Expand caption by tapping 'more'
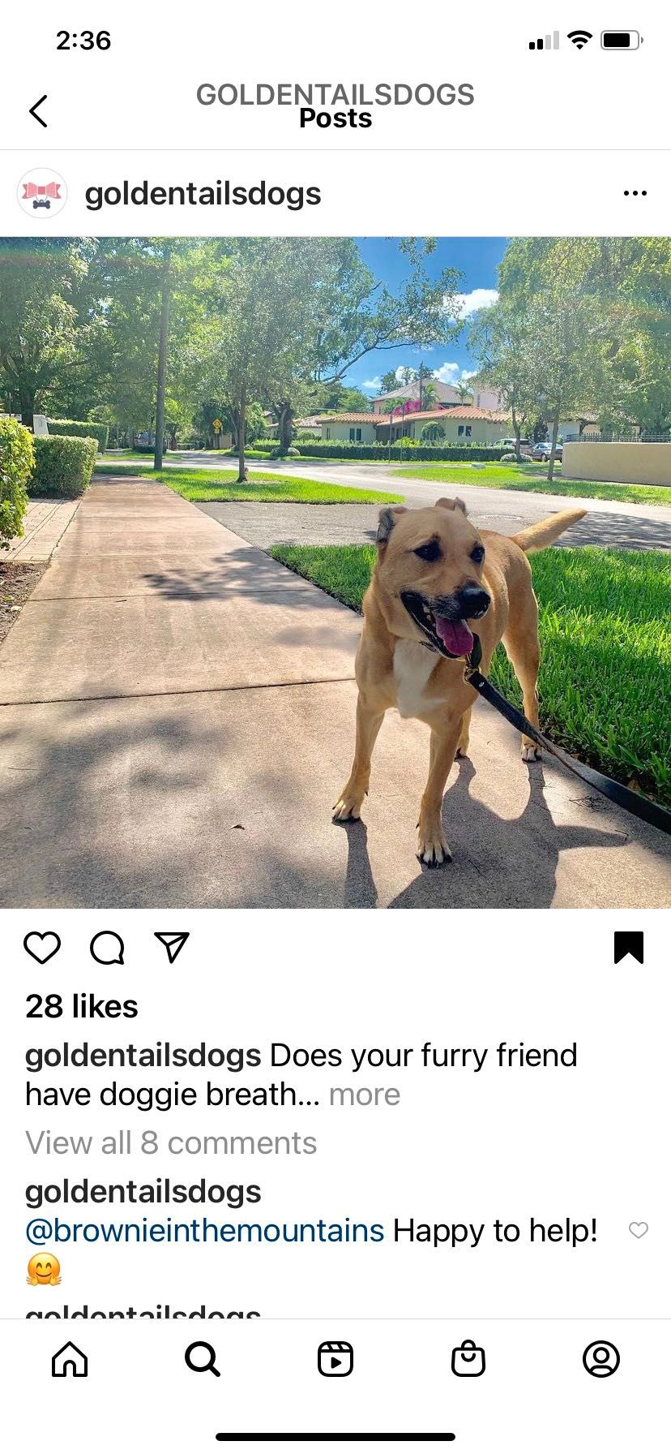 pyautogui.click(x=365, y=1095)
